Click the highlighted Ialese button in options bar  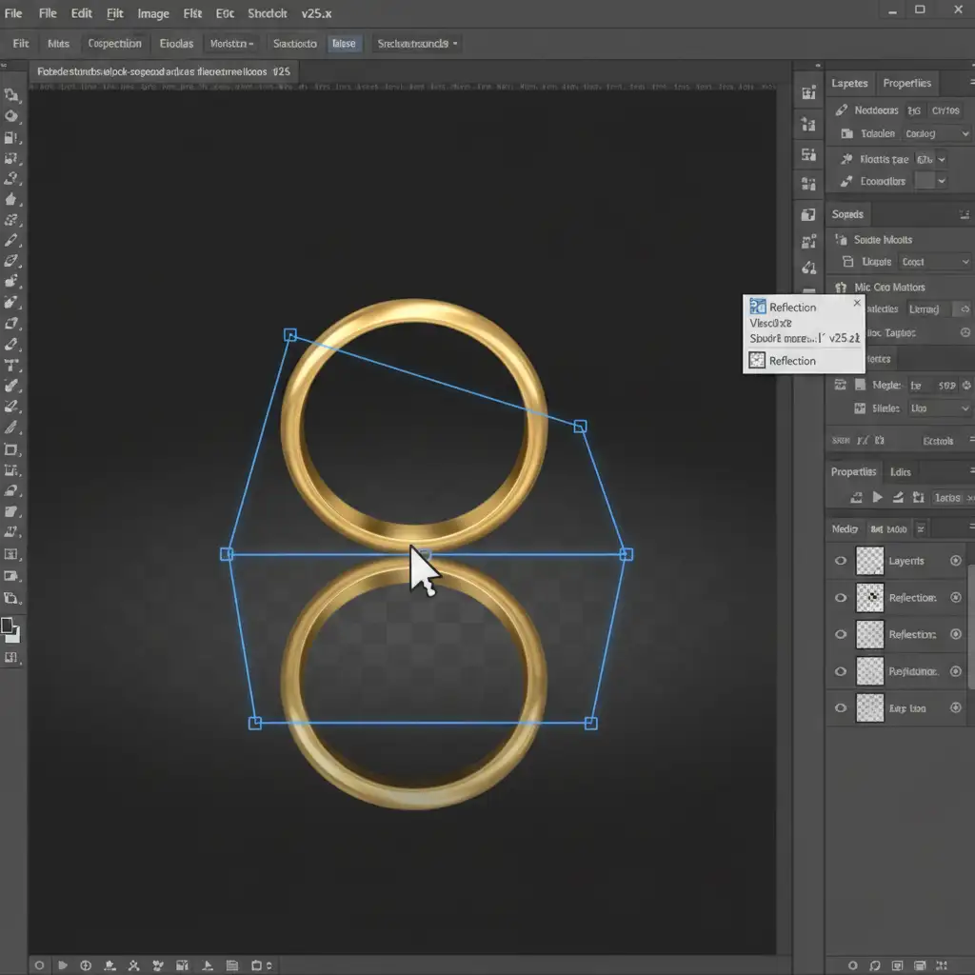pos(344,44)
